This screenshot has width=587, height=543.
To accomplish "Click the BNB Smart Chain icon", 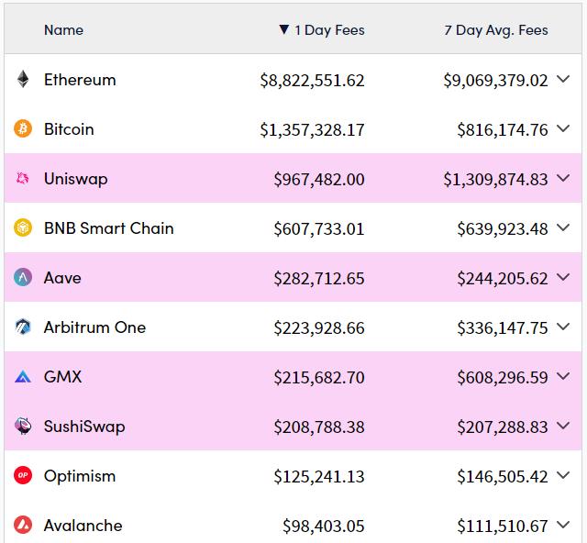I will click(x=23, y=228).
